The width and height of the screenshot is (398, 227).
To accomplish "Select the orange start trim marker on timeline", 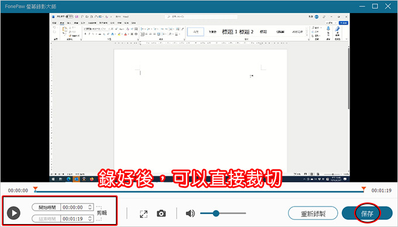I will [x=35, y=189].
